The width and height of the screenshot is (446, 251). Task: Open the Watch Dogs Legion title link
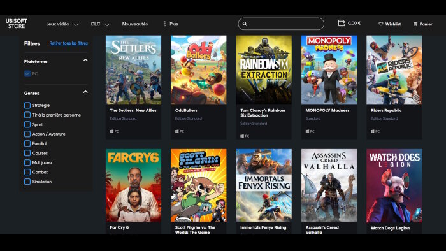(390, 228)
